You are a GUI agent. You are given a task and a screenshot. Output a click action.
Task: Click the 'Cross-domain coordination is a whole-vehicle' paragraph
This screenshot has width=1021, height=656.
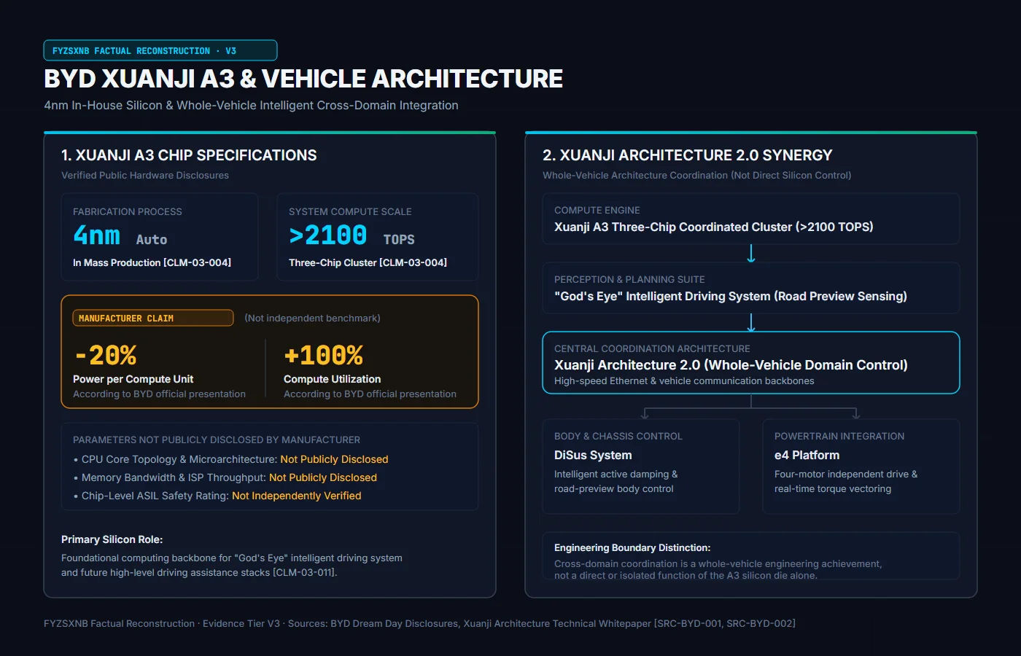(x=718, y=569)
